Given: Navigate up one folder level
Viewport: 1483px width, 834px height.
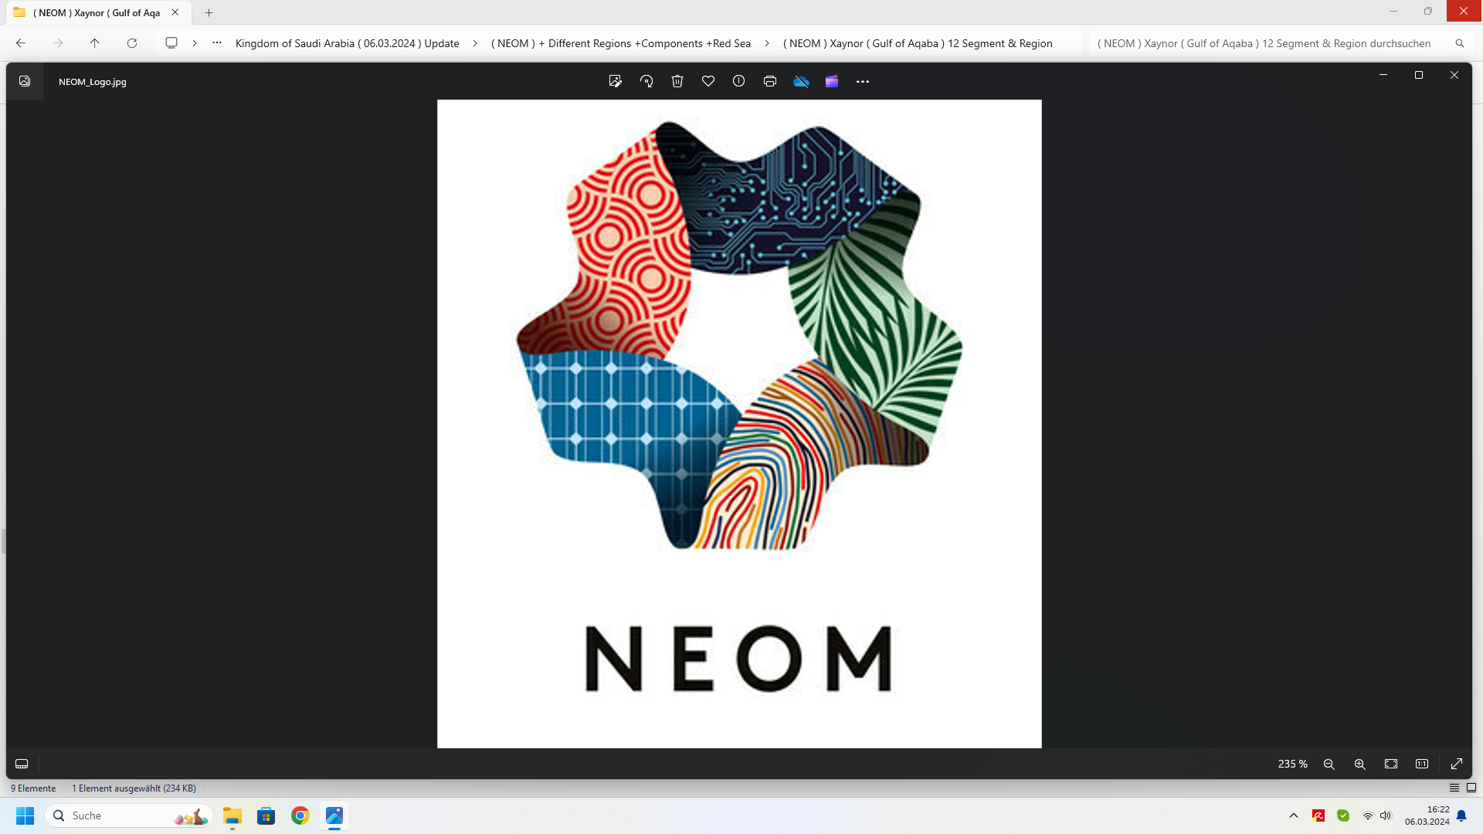Looking at the screenshot, I should tap(95, 43).
